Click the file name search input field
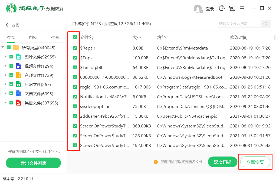The height and width of the screenshot is (184, 276). (x=239, y=24)
